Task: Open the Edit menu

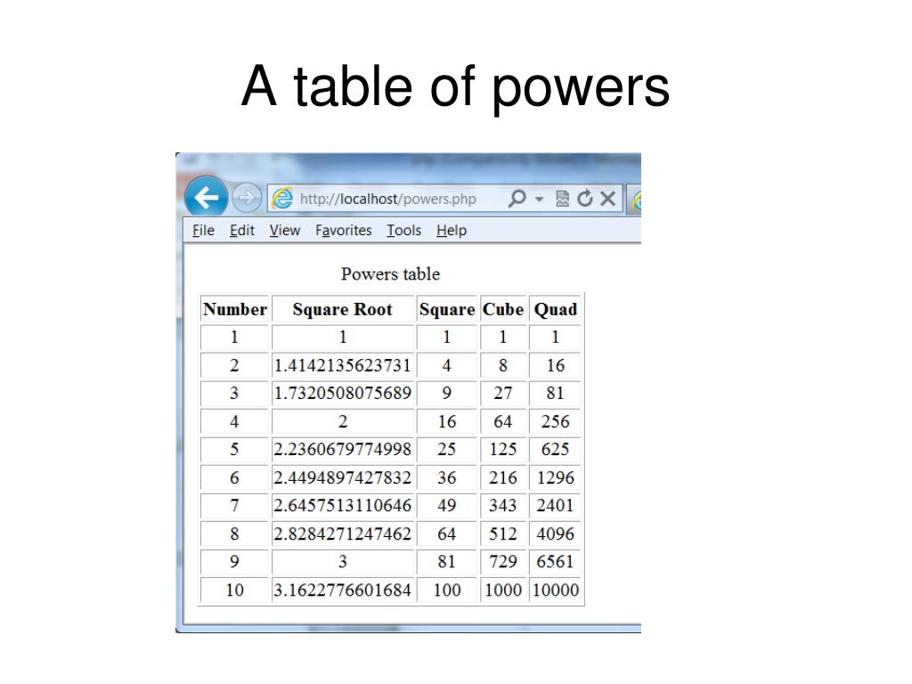Action: (x=242, y=231)
